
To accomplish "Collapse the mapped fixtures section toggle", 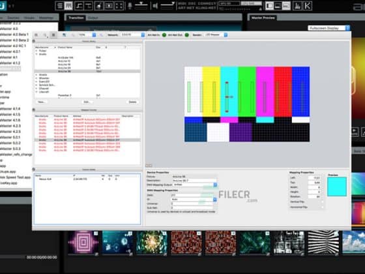I will (34, 110).
